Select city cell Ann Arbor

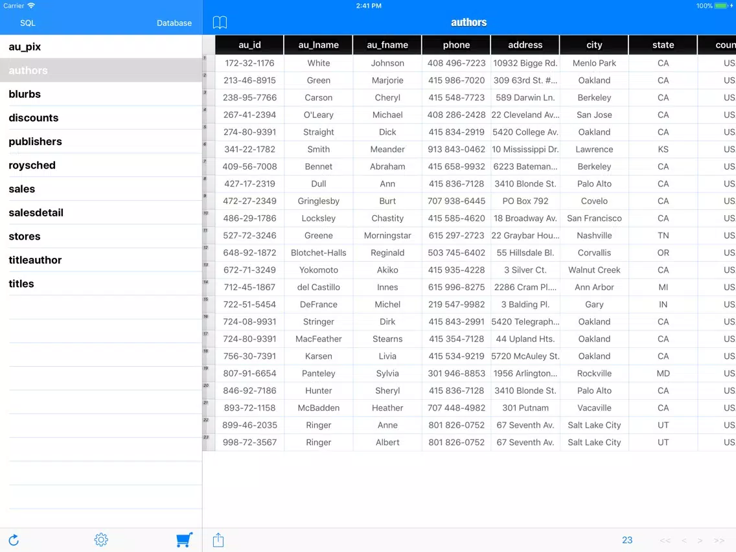click(x=594, y=287)
